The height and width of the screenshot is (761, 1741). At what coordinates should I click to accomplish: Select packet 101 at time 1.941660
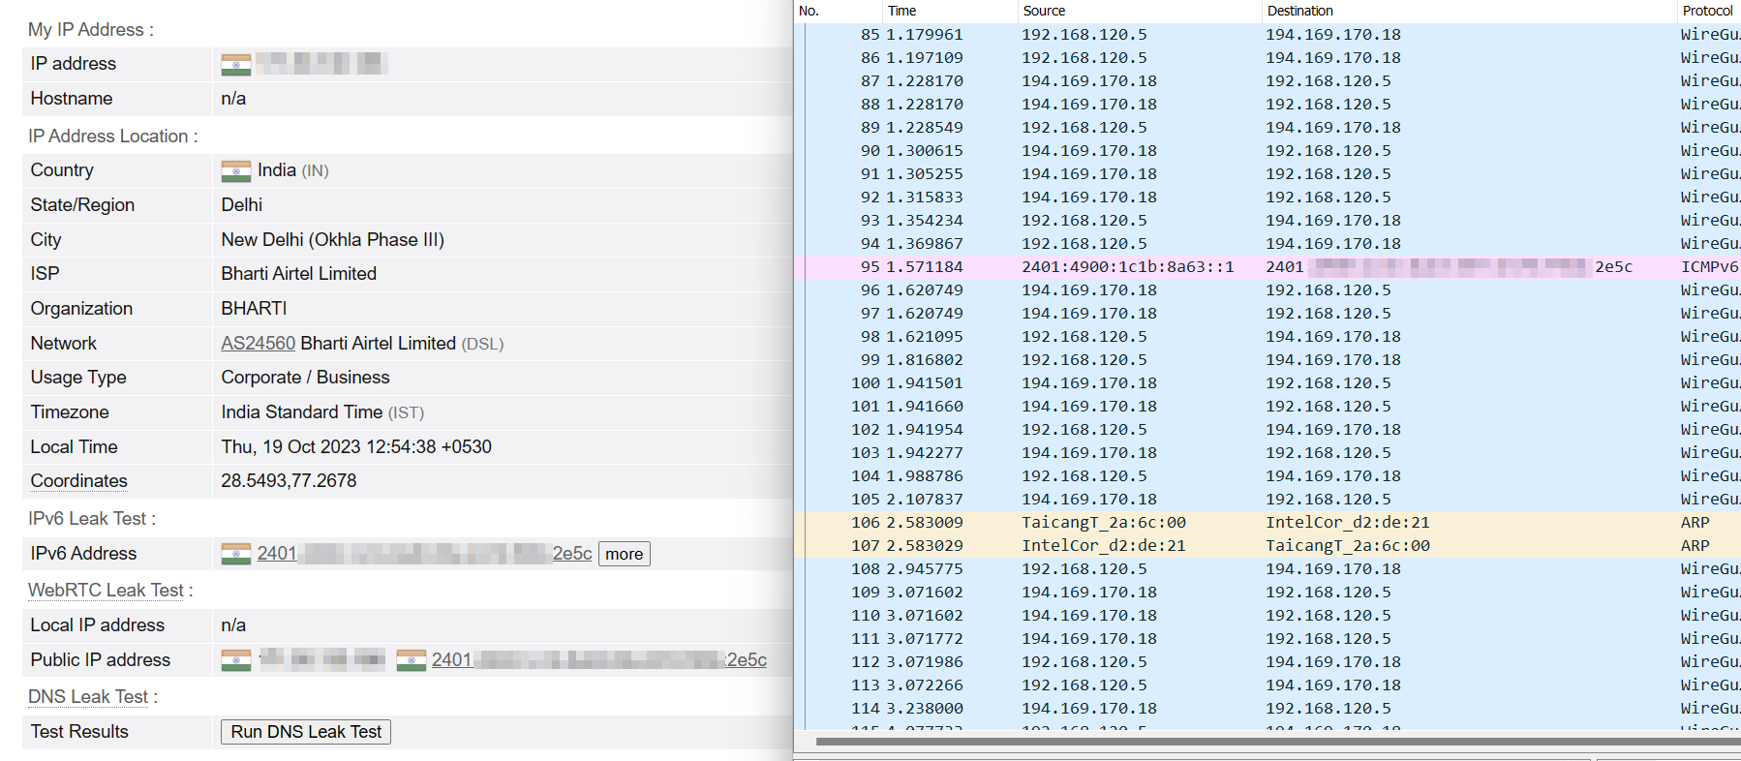(1268, 406)
